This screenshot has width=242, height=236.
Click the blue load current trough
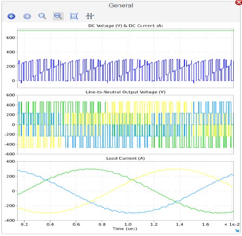click(131, 213)
